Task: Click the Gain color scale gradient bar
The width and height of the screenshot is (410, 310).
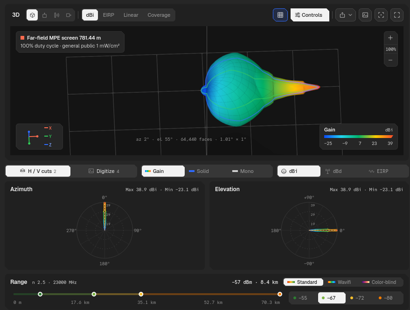Action: [x=359, y=137]
